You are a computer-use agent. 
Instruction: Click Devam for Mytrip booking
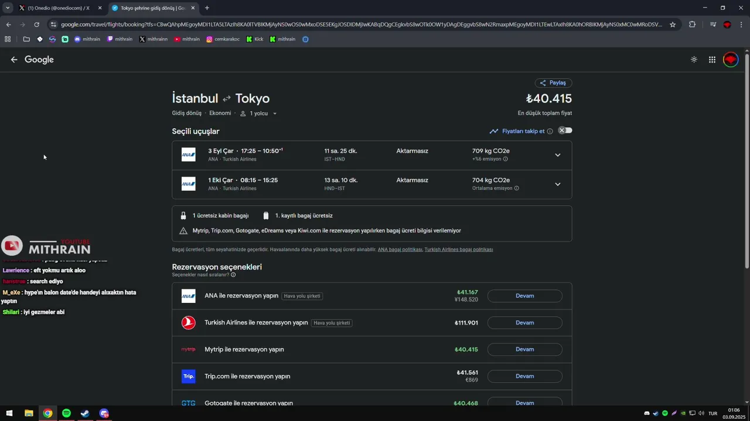click(x=524, y=350)
